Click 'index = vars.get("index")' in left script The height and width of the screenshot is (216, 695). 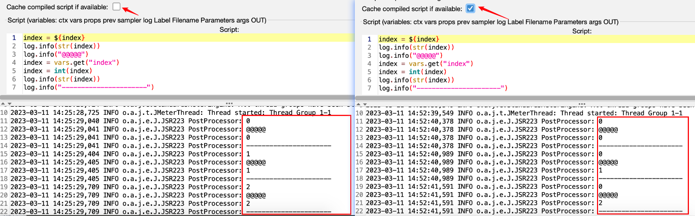pyautogui.click(x=71, y=63)
